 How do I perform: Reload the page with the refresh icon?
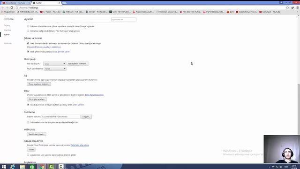[12, 8]
